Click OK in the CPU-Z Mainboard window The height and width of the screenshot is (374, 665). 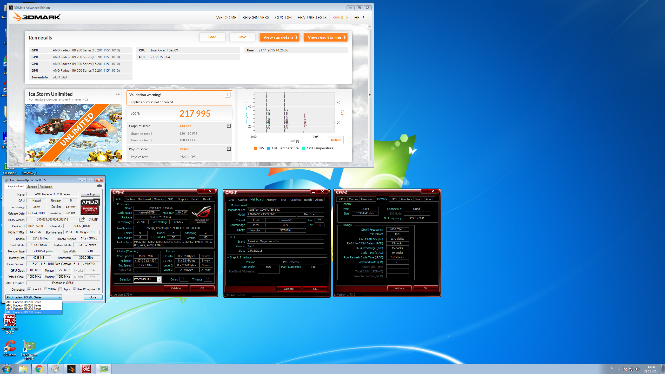pyautogui.click(x=315, y=289)
